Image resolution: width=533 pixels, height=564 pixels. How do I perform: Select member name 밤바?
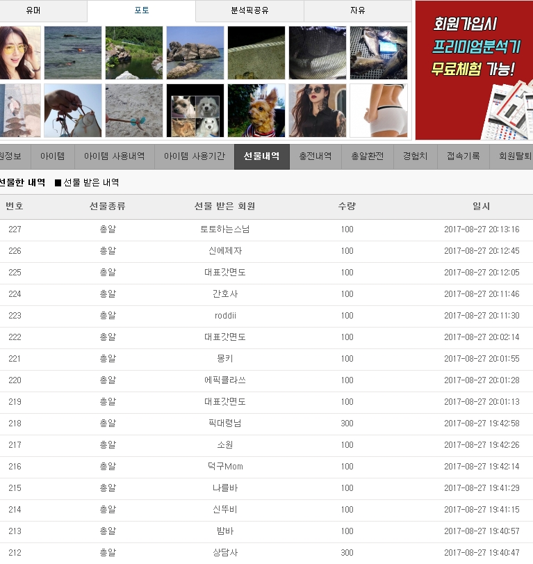click(225, 531)
